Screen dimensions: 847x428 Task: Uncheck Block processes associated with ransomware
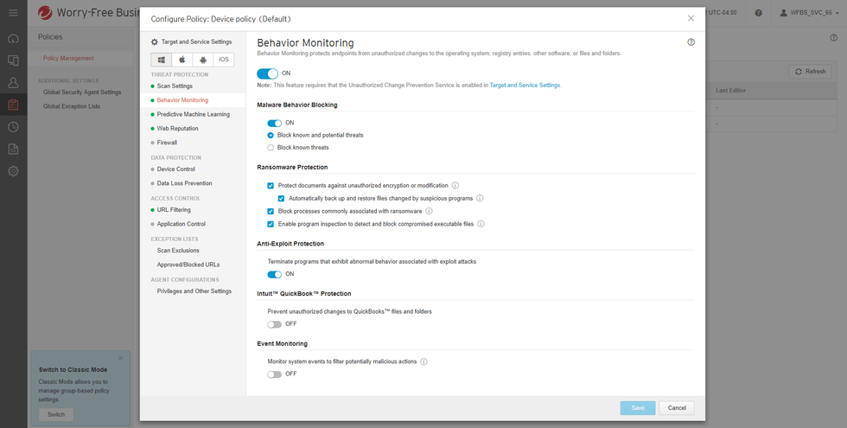[271, 211]
